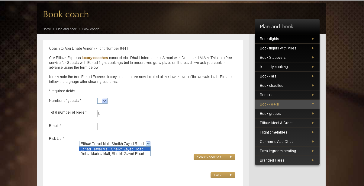Click arrow icon on Back button

[231, 175]
